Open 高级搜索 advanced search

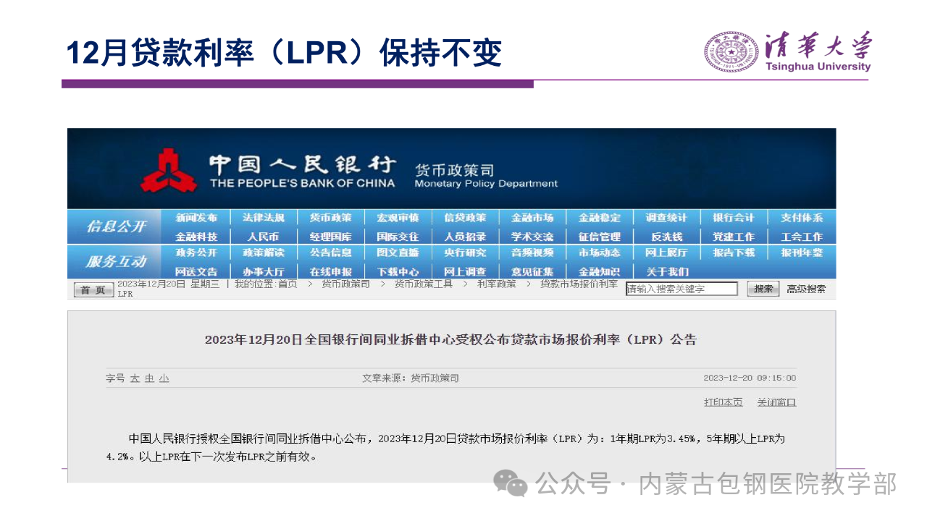click(x=806, y=289)
